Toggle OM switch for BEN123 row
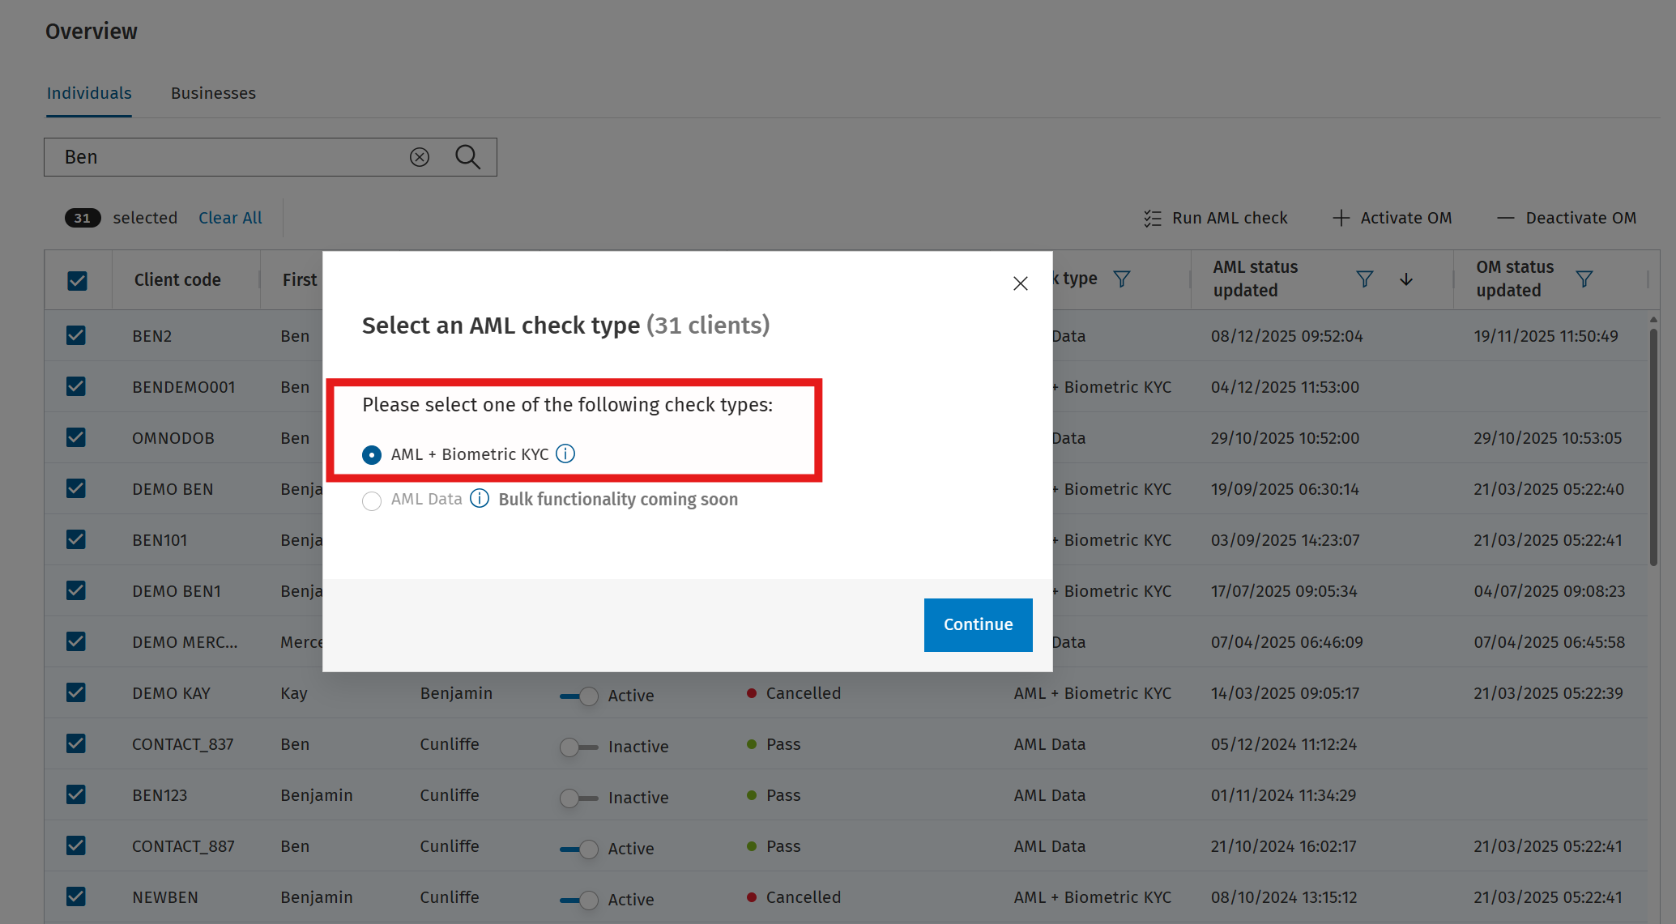The image size is (1676, 924). (579, 798)
